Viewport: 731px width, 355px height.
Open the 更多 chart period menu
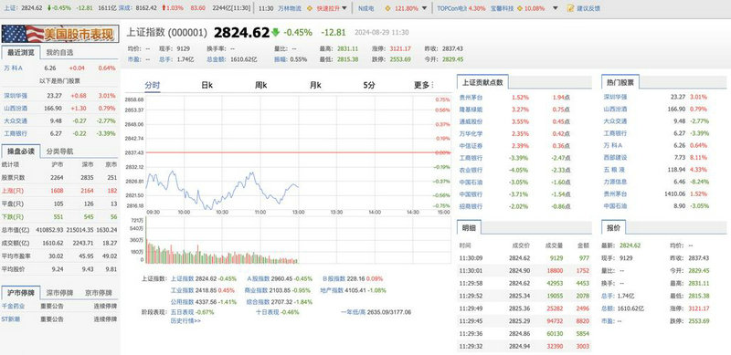(424, 85)
